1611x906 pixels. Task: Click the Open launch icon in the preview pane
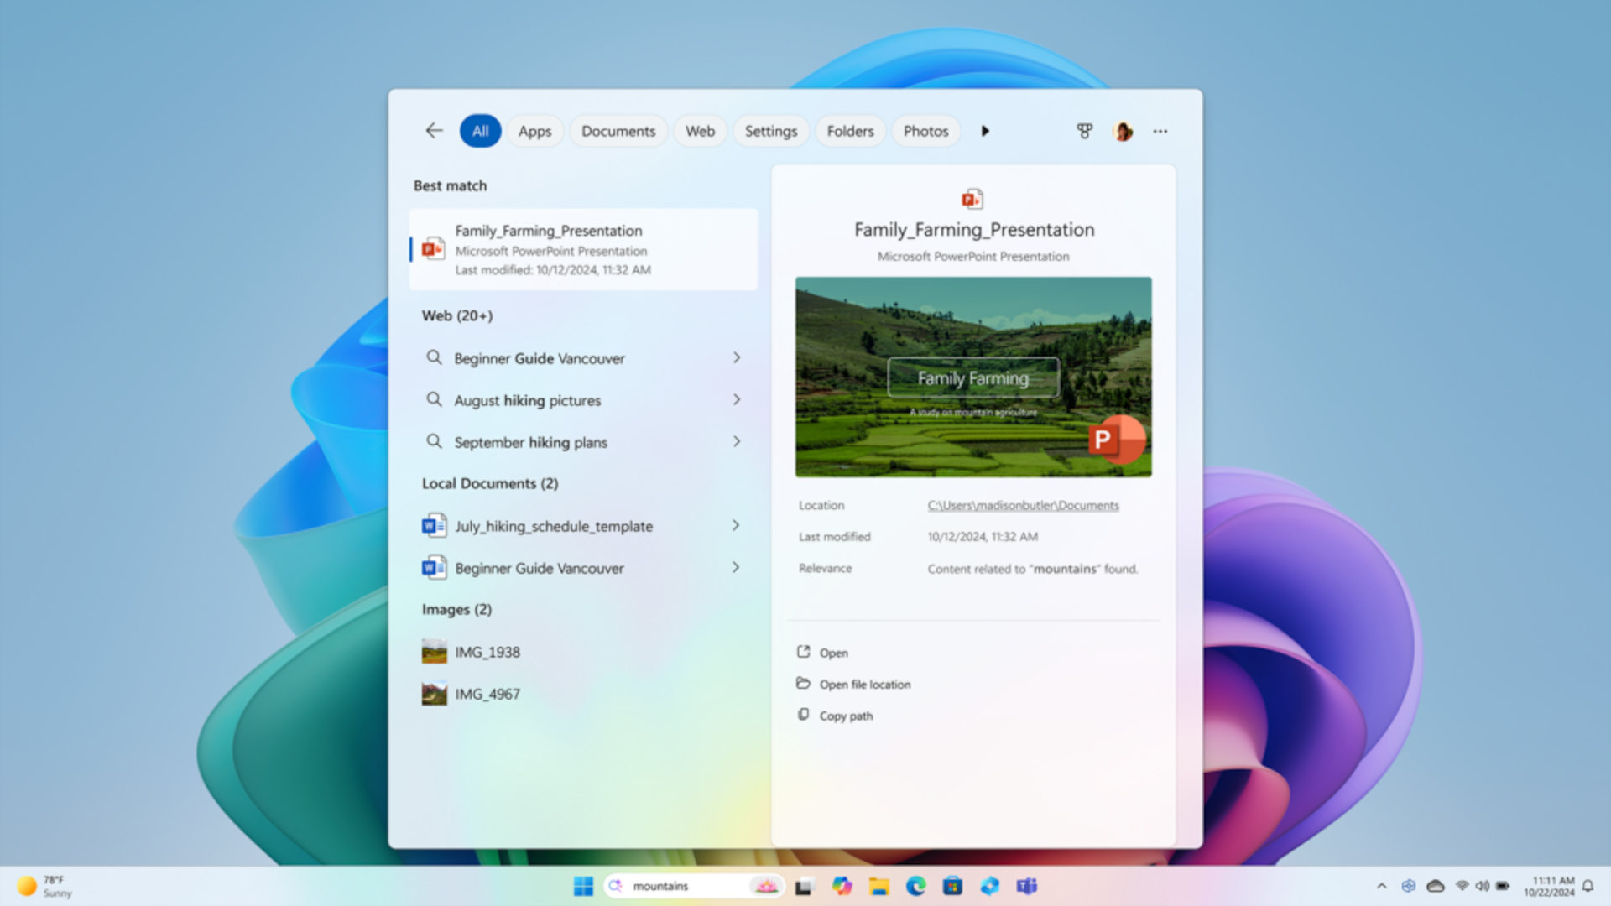pos(805,652)
